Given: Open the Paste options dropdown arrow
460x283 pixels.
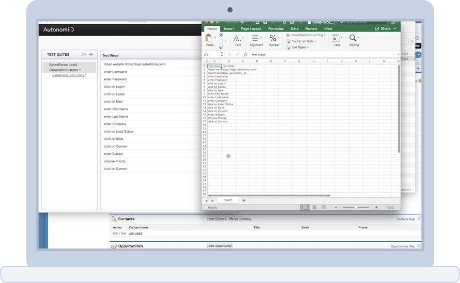Looking at the screenshot, I should click(214, 38).
